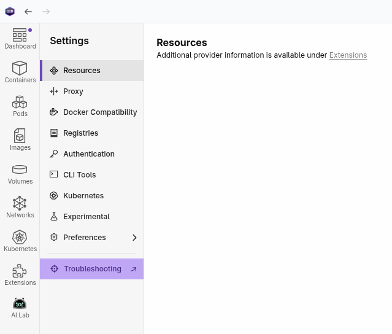Open the AI Lab extension

pyautogui.click(x=20, y=308)
